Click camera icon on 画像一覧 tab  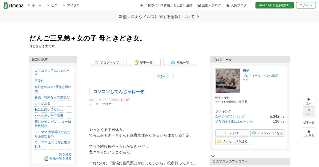[x=173, y=63]
